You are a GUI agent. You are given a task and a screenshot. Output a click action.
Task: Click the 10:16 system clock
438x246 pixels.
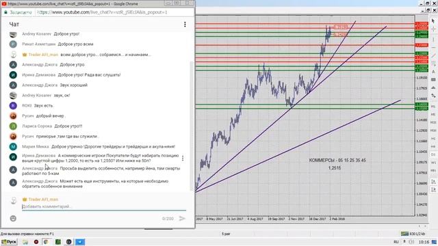(424, 242)
